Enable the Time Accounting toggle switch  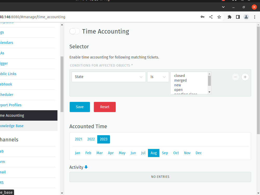tap(74, 31)
